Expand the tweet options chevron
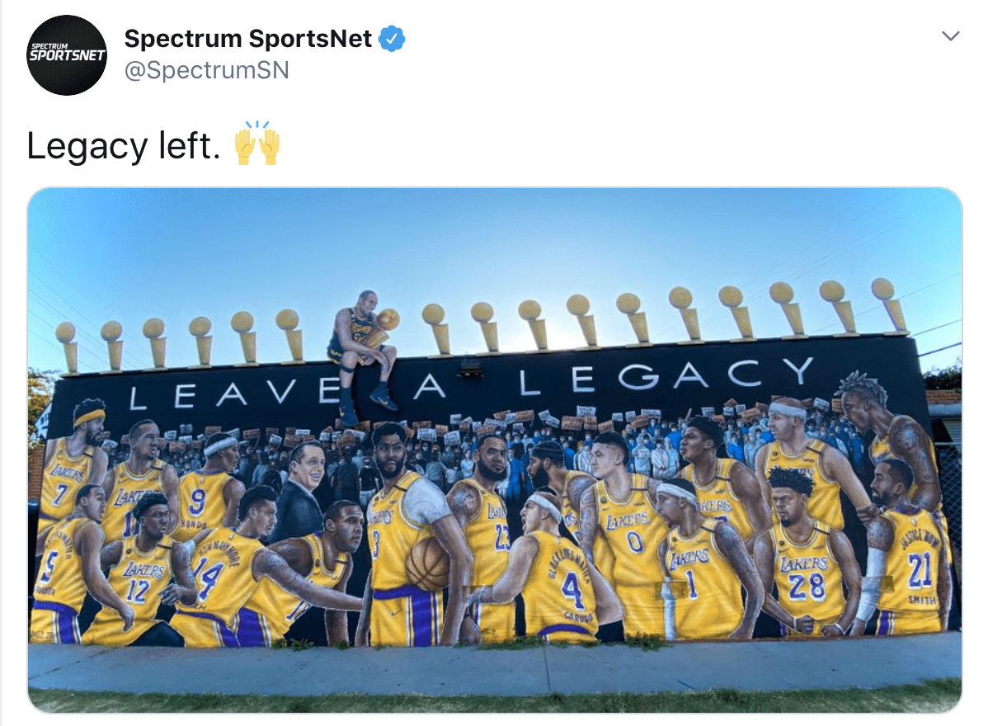Viewport: 988px width, 726px height. [951, 36]
